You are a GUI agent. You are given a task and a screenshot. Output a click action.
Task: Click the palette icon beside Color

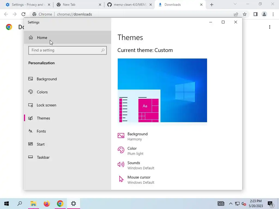click(x=121, y=150)
